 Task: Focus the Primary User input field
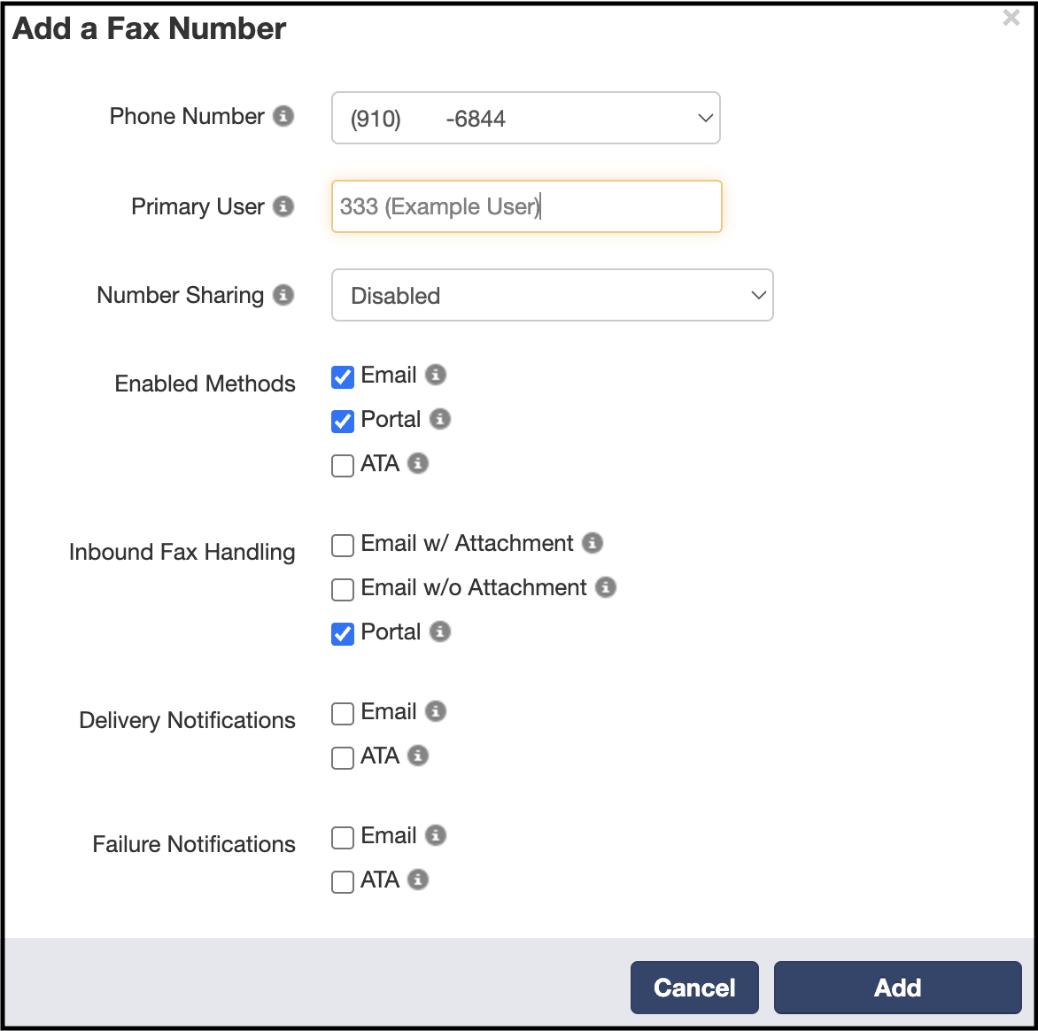pos(526,206)
